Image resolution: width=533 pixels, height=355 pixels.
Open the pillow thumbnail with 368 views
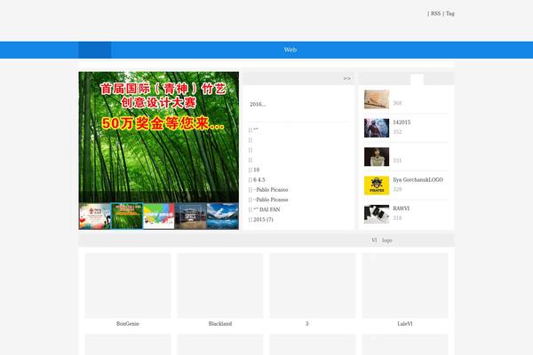377,99
